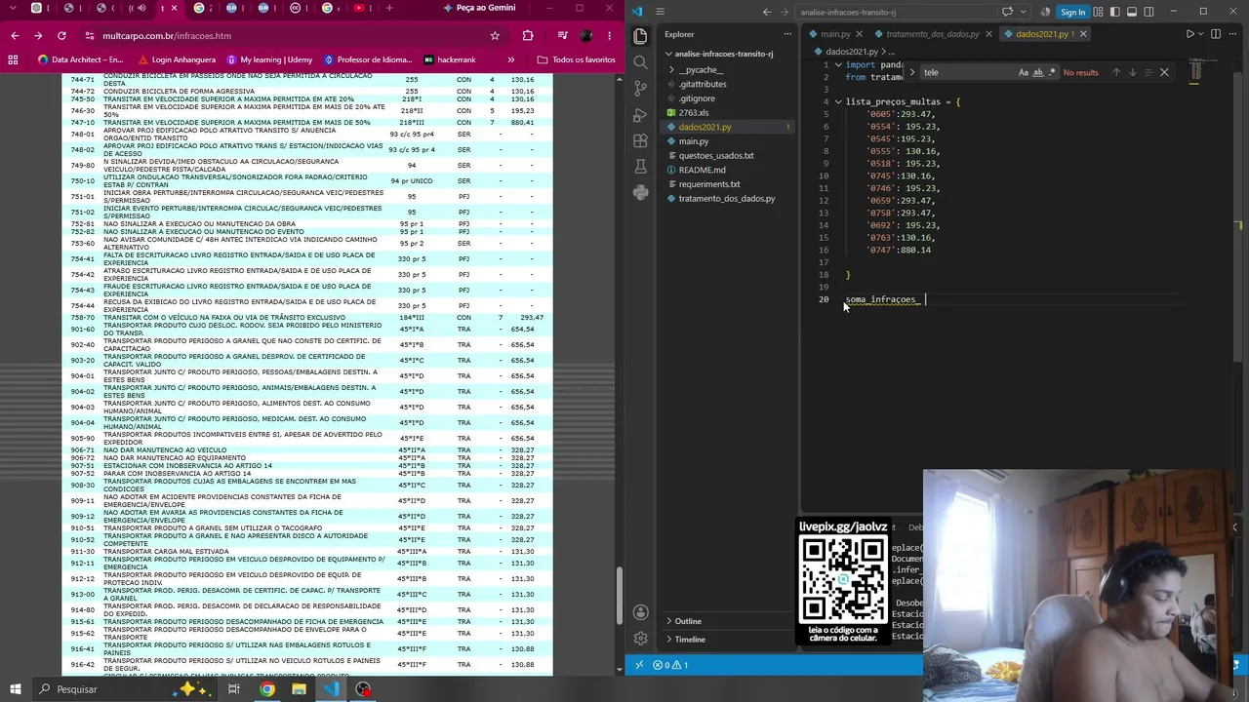Screen dimensions: 1249x702
Task: Open the run button dropdown arrow
Action: (x=1201, y=34)
